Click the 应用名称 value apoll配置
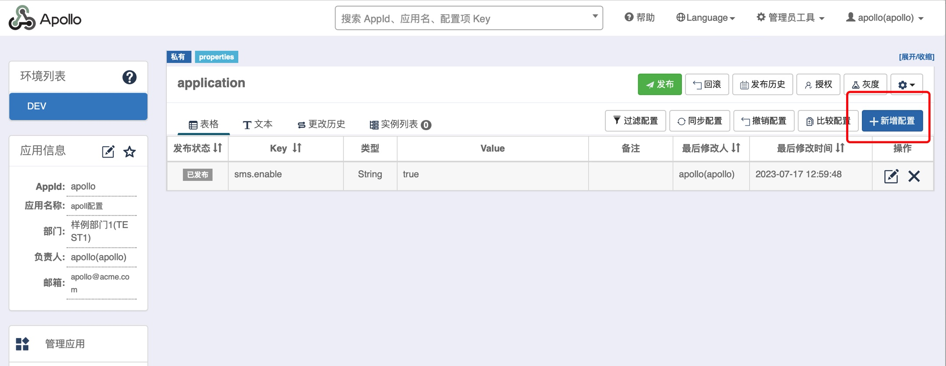Screen dimensions: 946x366 87,206
